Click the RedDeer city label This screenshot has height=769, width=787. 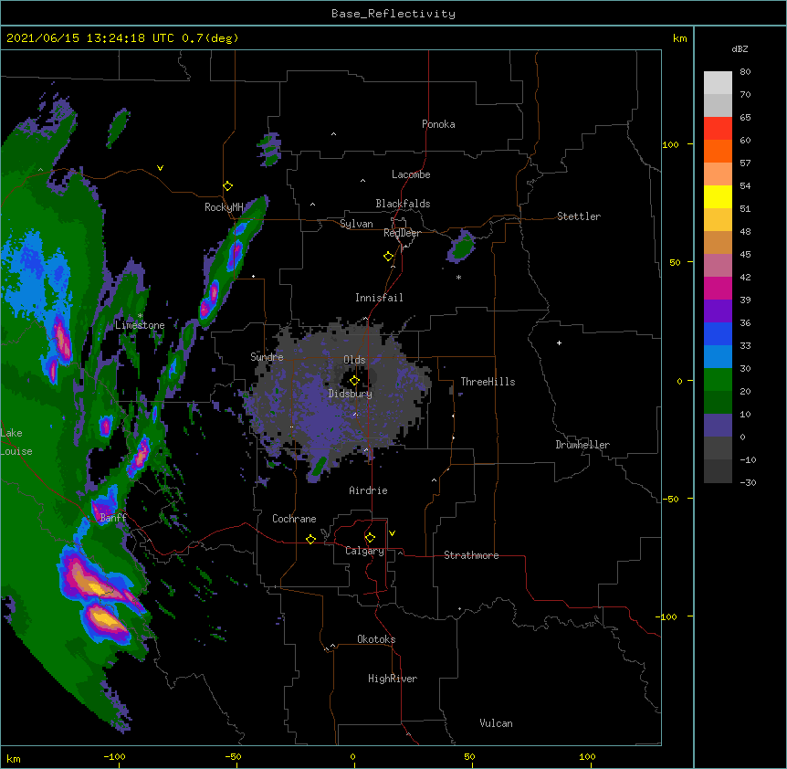coord(403,233)
